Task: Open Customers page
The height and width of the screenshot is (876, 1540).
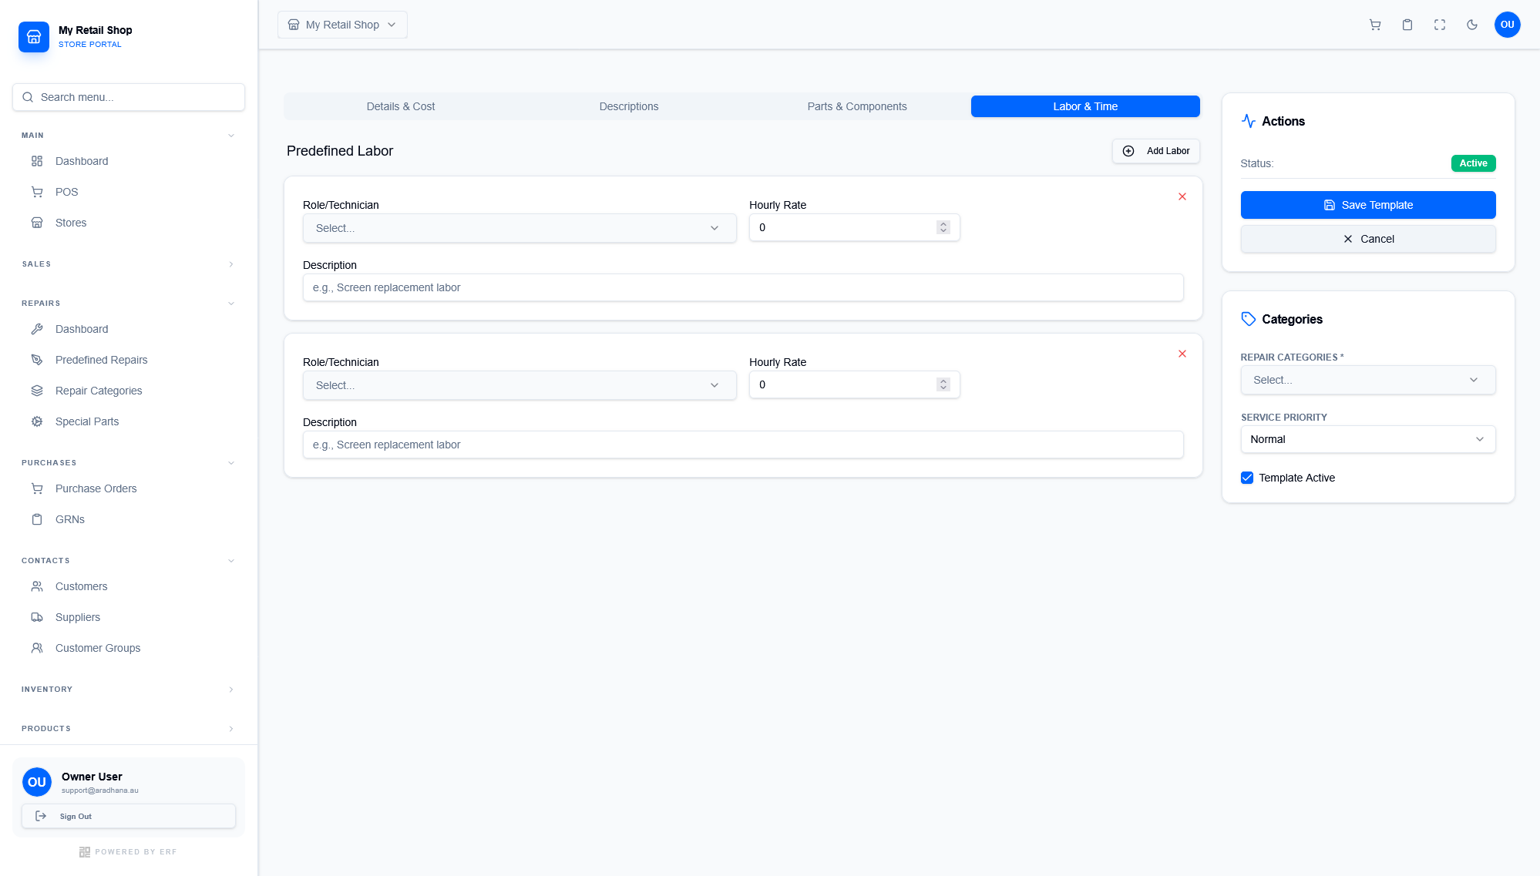Action: coord(129,586)
